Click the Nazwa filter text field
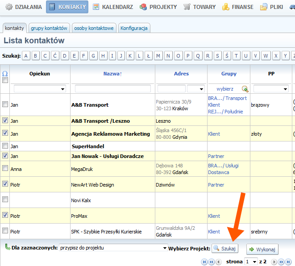Viewport: 295px width, 266px height. click(x=112, y=89)
